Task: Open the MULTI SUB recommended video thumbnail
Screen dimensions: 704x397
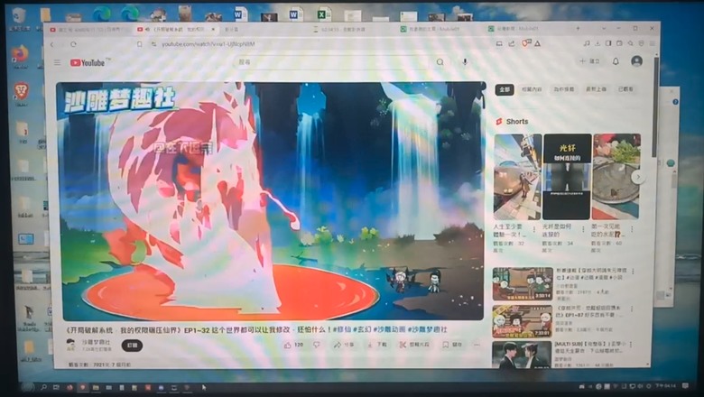Action: (x=522, y=355)
